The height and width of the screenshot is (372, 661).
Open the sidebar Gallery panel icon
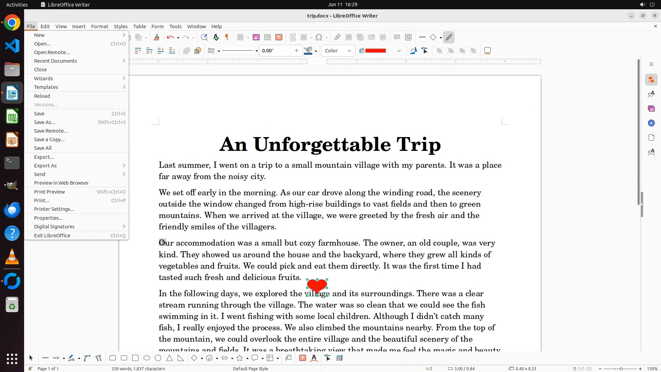(x=651, y=108)
